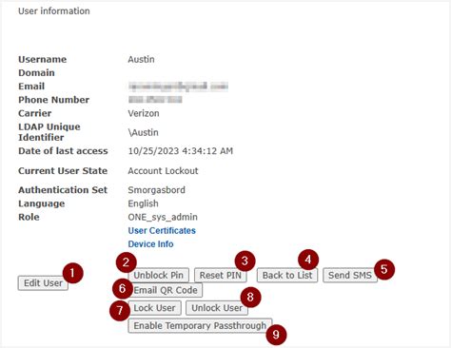The height and width of the screenshot is (348, 451).
Task: Click the Send SMS button
Action: [x=350, y=275]
